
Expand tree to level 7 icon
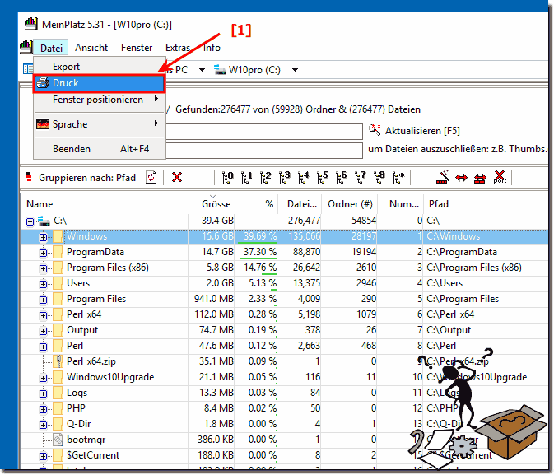(361, 177)
